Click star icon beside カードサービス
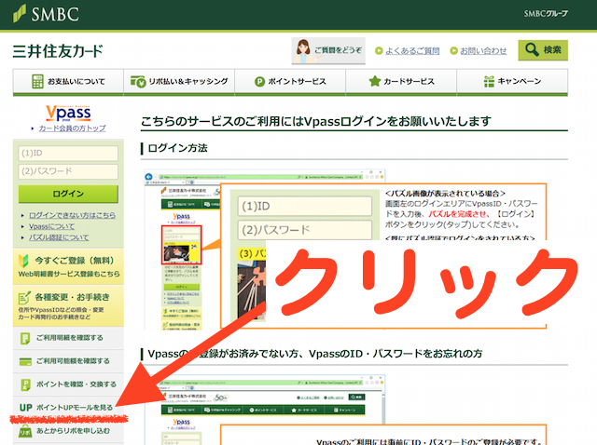Image resolution: width=597 pixels, height=445 pixels. [375, 81]
